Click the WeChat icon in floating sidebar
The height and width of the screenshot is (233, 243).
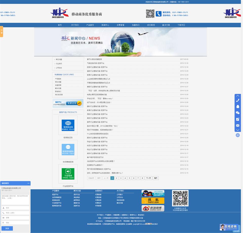pyautogui.click(x=238, y=113)
